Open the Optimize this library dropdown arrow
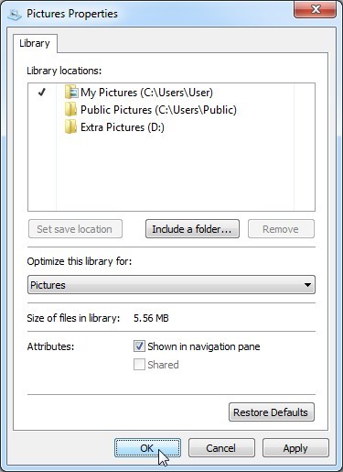The height and width of the screenshot is (472, 343). pos(307,285)
